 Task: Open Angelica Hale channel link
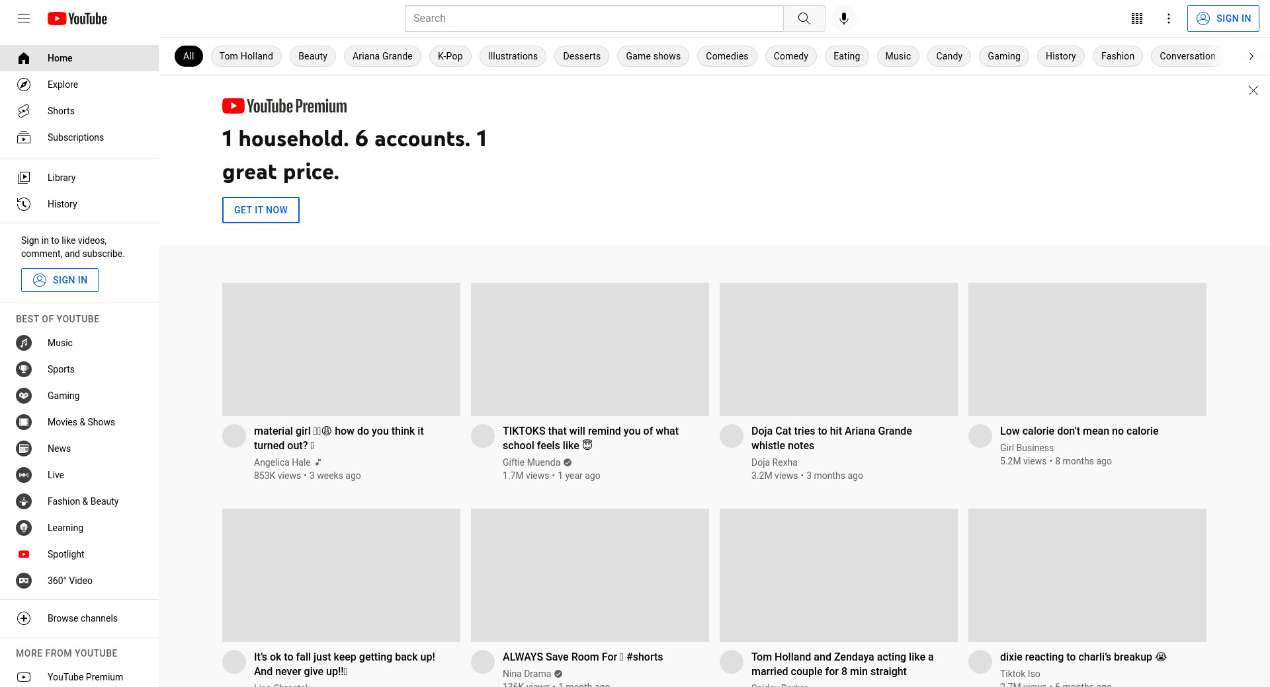(x=282, y=462)
